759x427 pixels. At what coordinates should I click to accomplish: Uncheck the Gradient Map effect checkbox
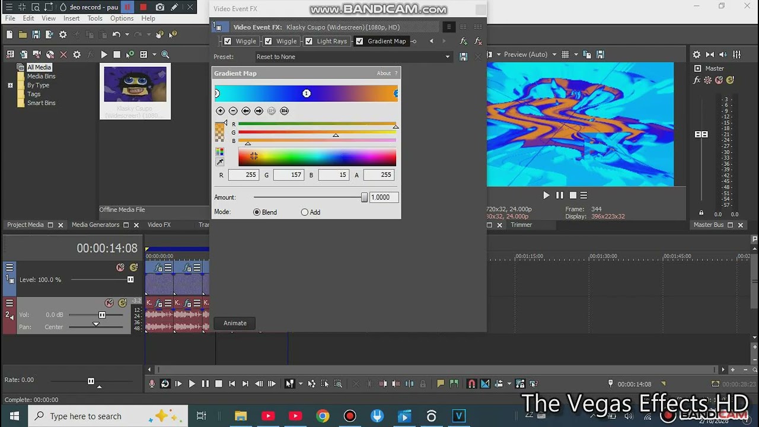pos(359,42)
